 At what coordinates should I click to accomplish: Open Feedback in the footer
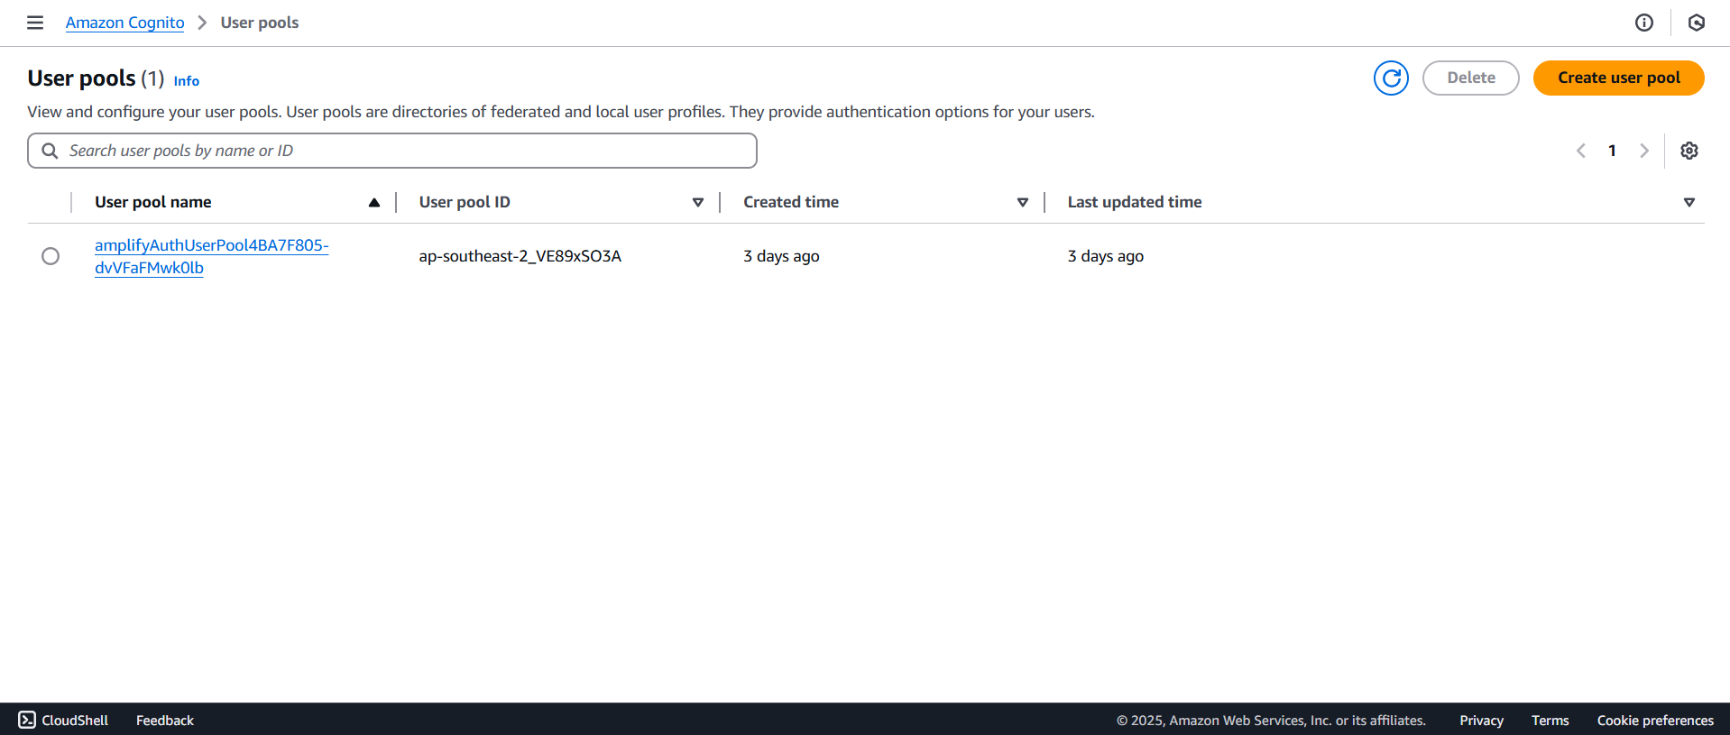165,720
